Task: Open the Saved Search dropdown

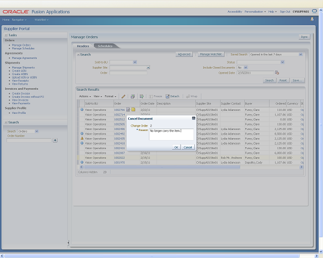Action: pos(301,54)
